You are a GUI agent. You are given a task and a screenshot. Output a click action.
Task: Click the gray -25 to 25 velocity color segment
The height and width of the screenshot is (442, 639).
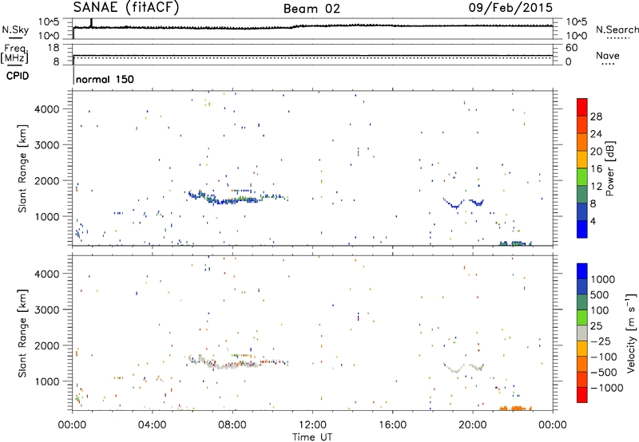582,333
